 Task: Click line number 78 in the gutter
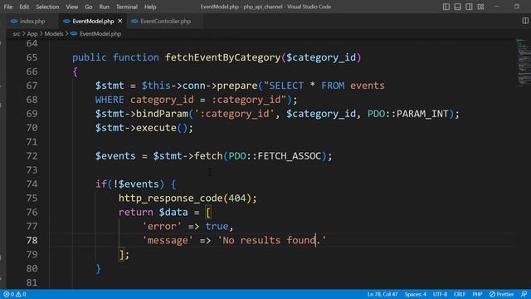tap(32, 240)
